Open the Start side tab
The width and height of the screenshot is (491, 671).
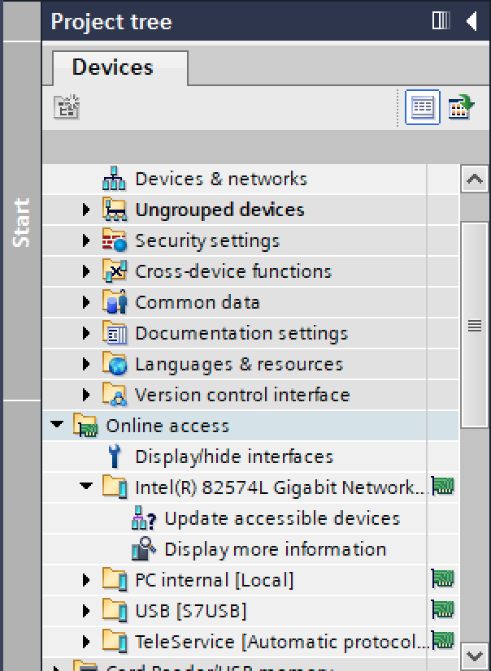[21, 223]
